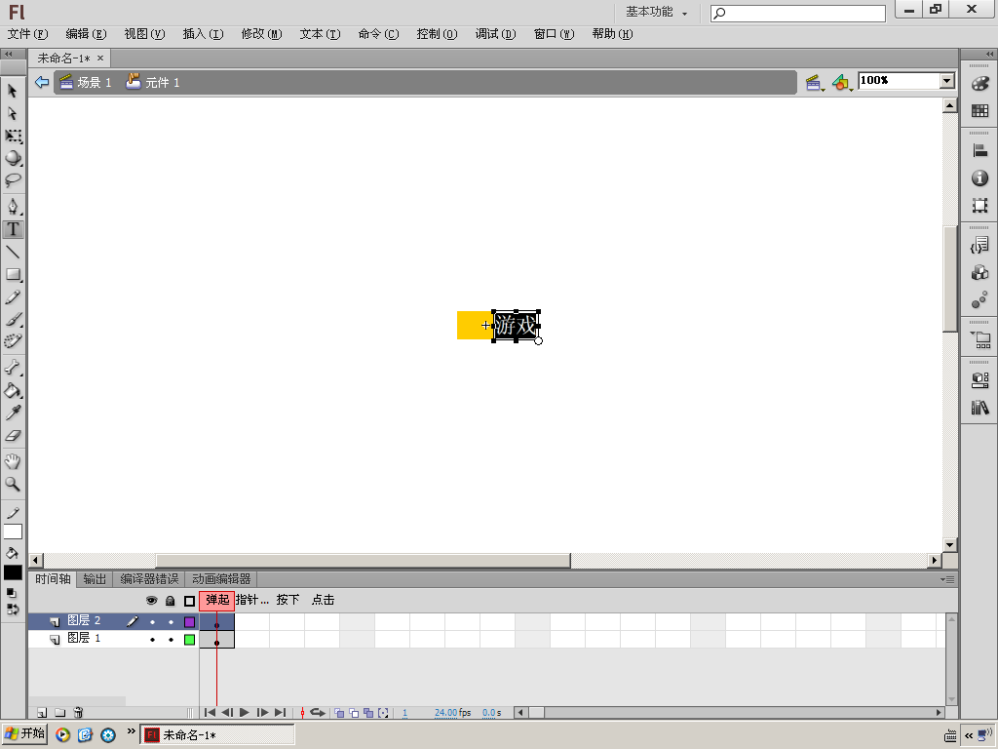Screen dimensions: 998x749
Task: Open the Properties panel icon
Action: click(980, 379)
